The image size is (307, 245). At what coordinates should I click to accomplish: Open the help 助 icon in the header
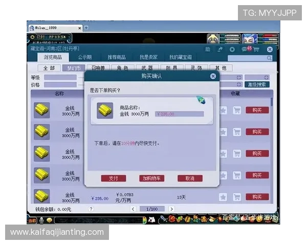208,50
